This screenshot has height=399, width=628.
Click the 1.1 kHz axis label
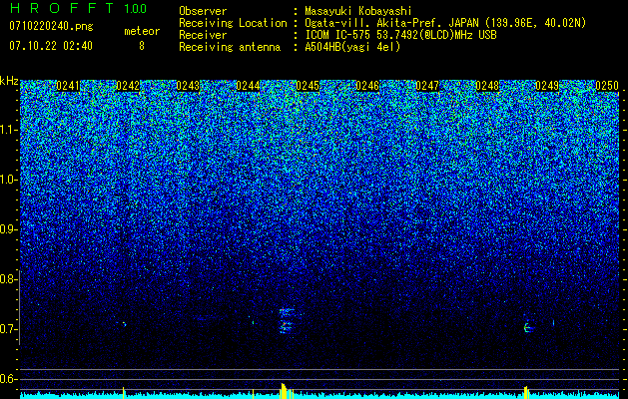pos(9,130)
